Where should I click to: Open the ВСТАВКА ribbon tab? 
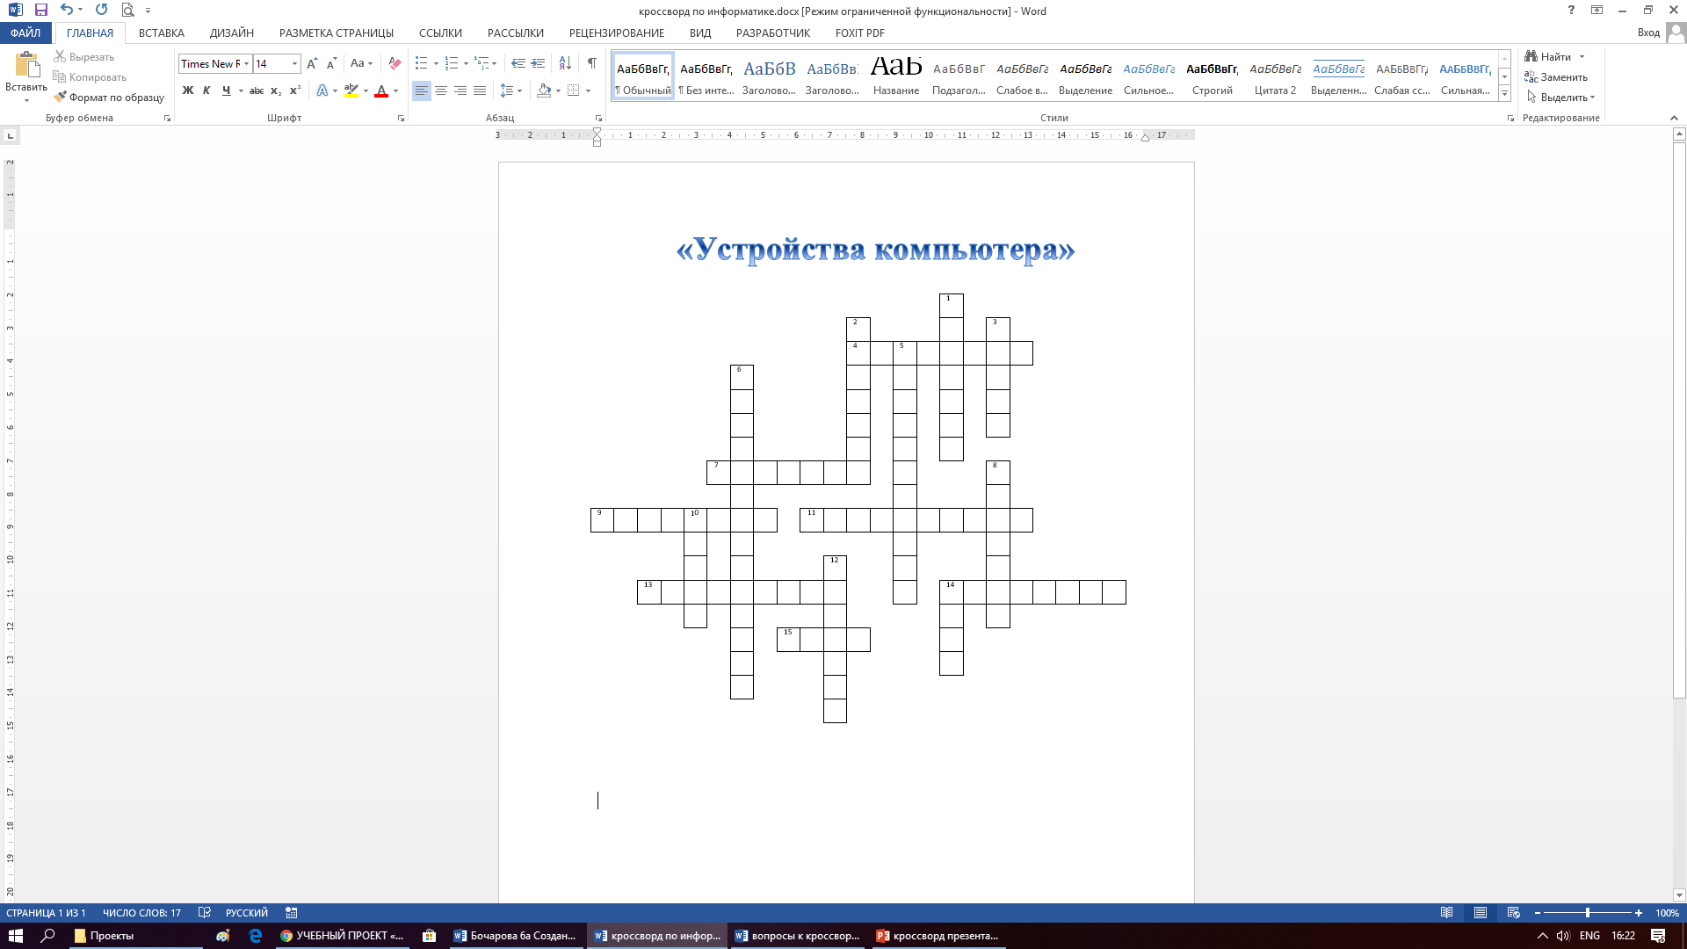[161, 33]
